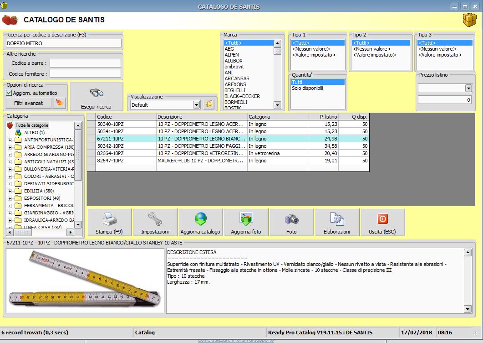Open the Prezzo listino dropdown
This screenshot has height=343, width=483.
468,88
